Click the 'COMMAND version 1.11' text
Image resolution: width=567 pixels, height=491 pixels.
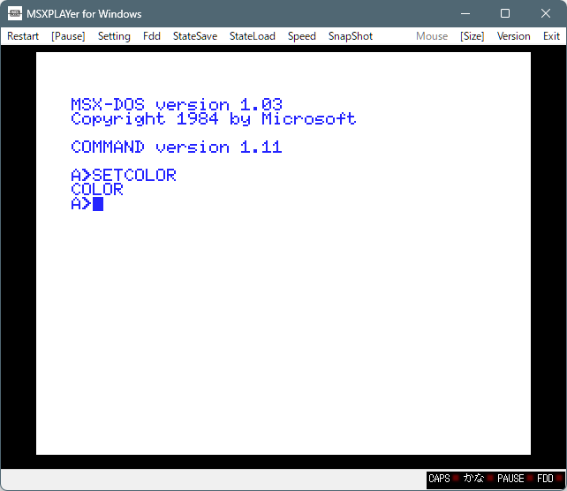pyautogui.click(x=177, y=147)
